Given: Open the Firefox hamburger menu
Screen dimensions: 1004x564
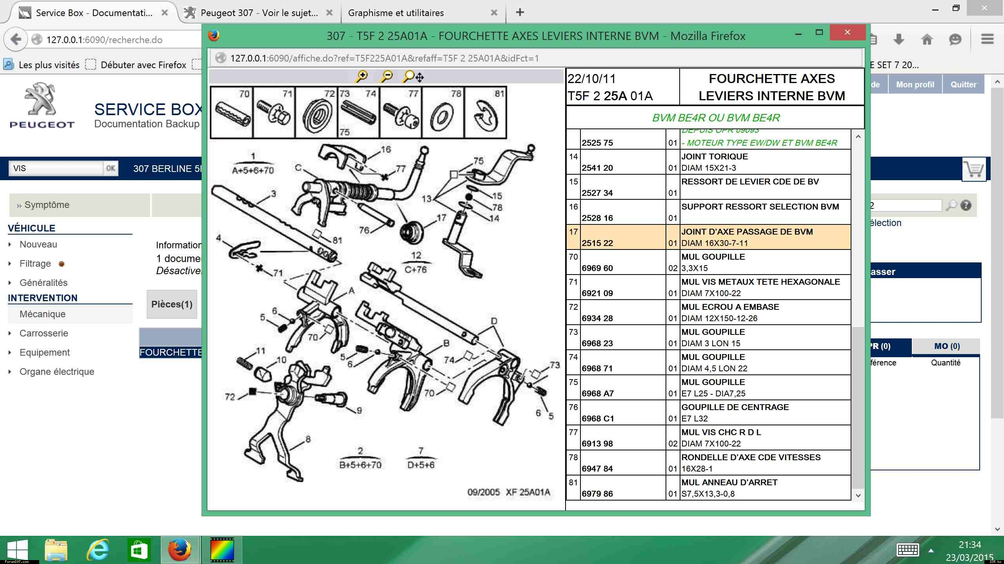Looking at the screenshot, I should tap(987, 39).
